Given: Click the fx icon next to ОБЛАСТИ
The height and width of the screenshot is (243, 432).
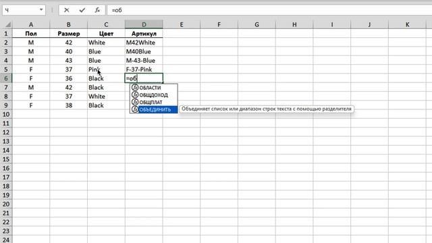Looking at the screenshot, I should 135,87.
